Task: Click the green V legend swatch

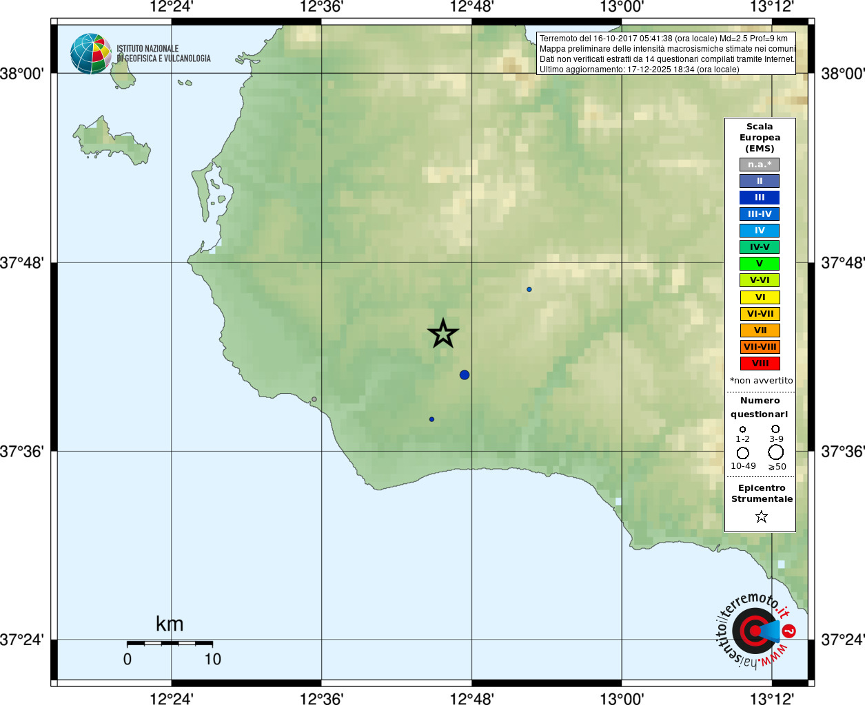Action: click(760, 264)
